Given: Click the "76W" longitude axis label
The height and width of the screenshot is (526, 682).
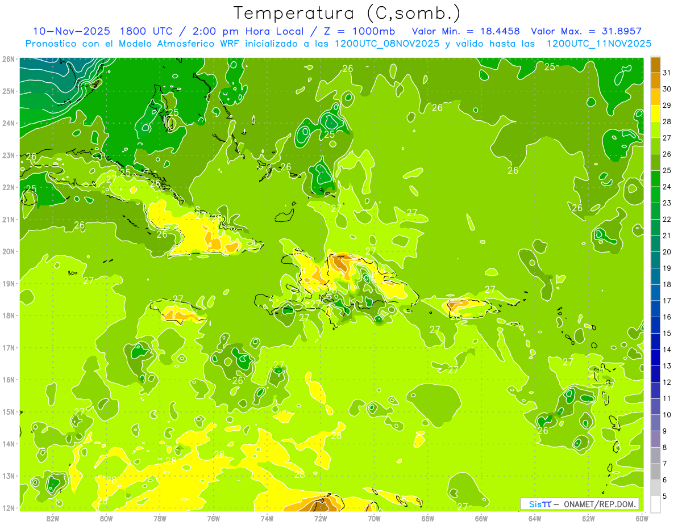Looking at the screenshot, I should 214,518.
